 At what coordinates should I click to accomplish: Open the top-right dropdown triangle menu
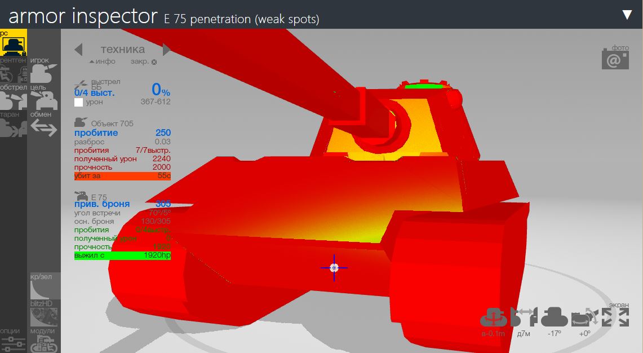tap(627, 15)
